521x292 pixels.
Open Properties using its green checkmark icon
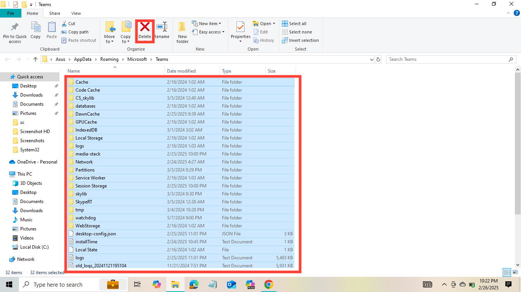point(240,31)
